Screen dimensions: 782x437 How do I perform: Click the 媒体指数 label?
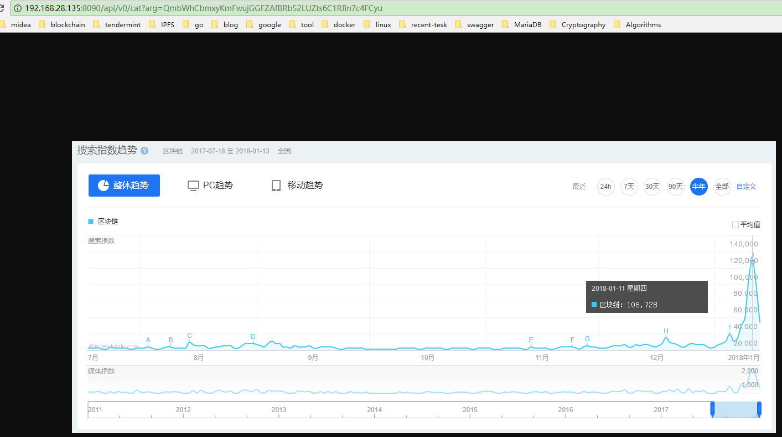(x=101, y=371)
